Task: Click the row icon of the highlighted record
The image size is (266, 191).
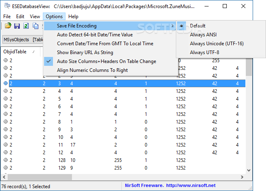Action: 6,83
